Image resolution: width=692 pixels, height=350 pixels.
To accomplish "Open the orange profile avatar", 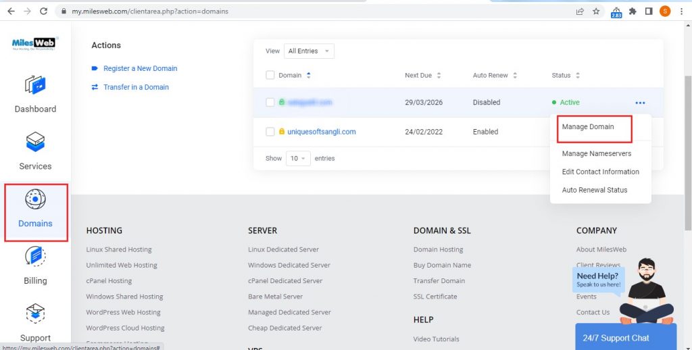I will click(x=665, y=11).
